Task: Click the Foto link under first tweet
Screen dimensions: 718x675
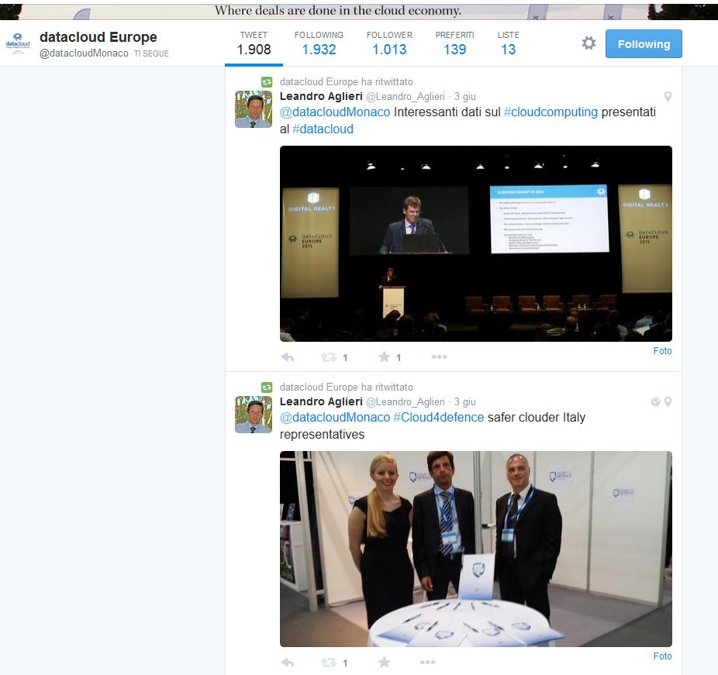Action: (662, 351)
